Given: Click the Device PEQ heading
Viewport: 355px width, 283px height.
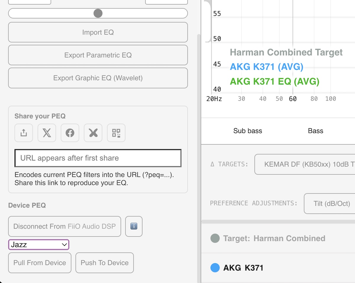Looking at the screenshot, I should [x=27, y=205].
